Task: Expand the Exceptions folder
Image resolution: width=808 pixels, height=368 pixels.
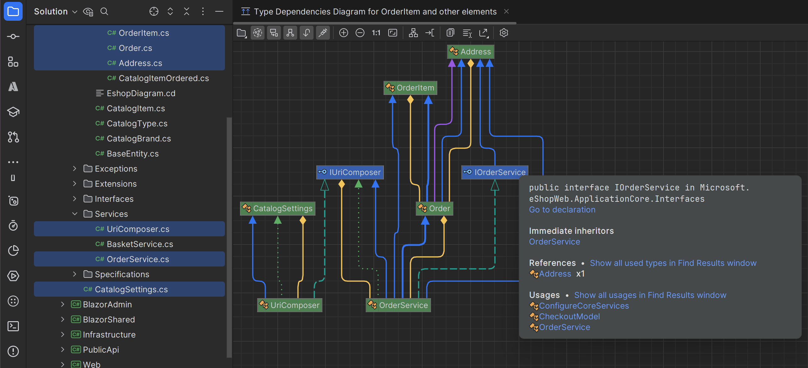Action: click(x=74, y=169)
